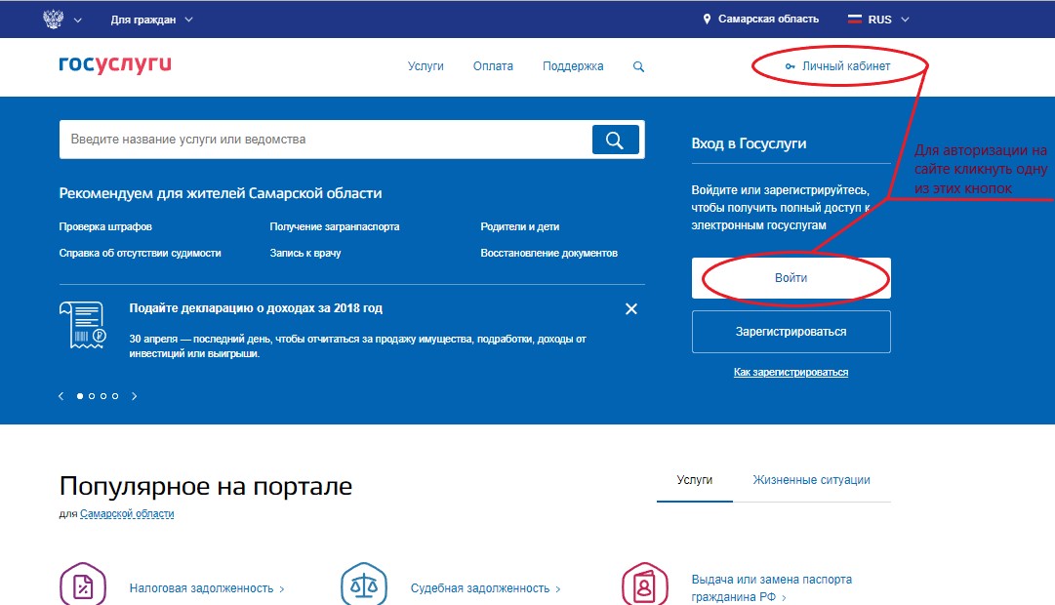Screen dimensions: 1055x605
Task: Open the income declaration 2018 banner title
Action: 256,308
